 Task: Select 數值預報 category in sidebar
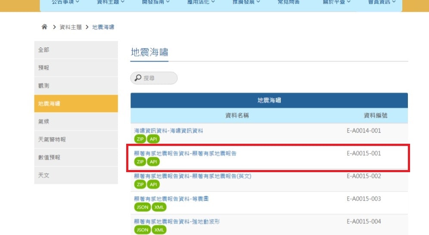pyautogui.click(x=76, y=158)
